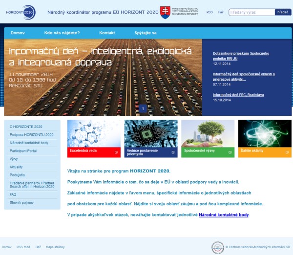
Task: Open the Domov menu item
Action: tap(18, 33)
